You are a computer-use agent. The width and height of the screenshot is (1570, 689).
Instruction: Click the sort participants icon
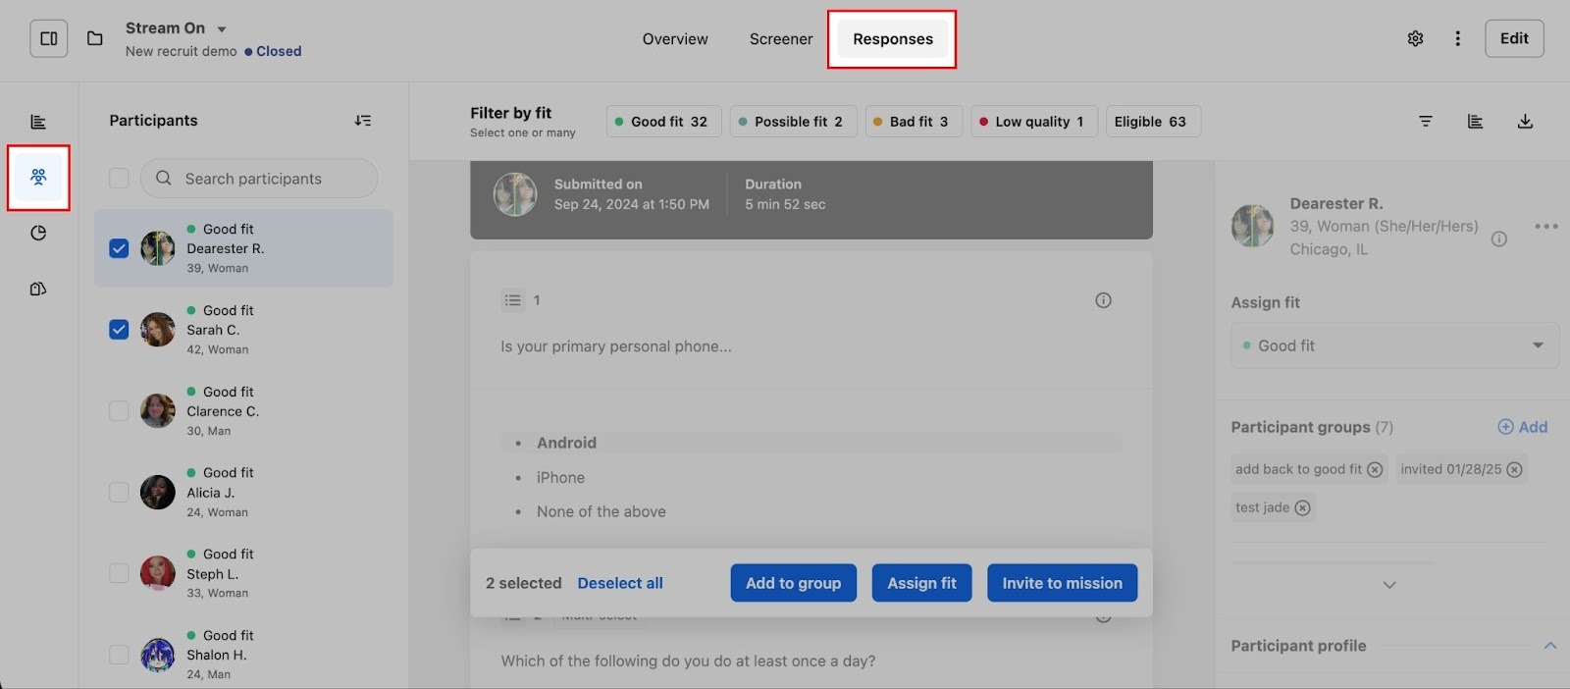(x=363, y=121)
